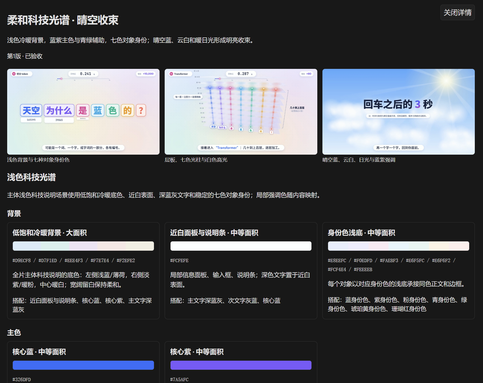Select the page title 柔和科技光谱 · 晴空收束
The width and height of the screenshot is (483, 383).
(63, 20)
